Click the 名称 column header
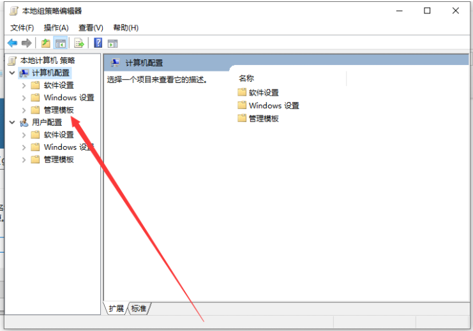The image size is (473, 331). point(246,78)
